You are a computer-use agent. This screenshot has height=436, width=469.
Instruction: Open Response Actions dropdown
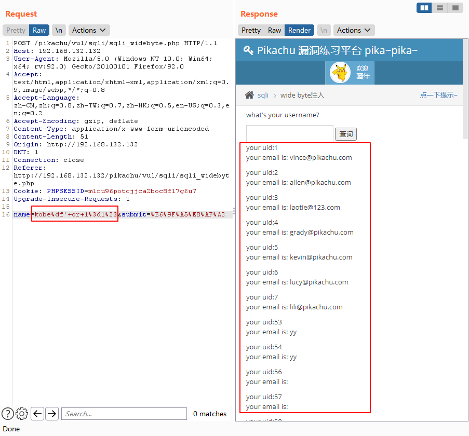coord(354,30)
